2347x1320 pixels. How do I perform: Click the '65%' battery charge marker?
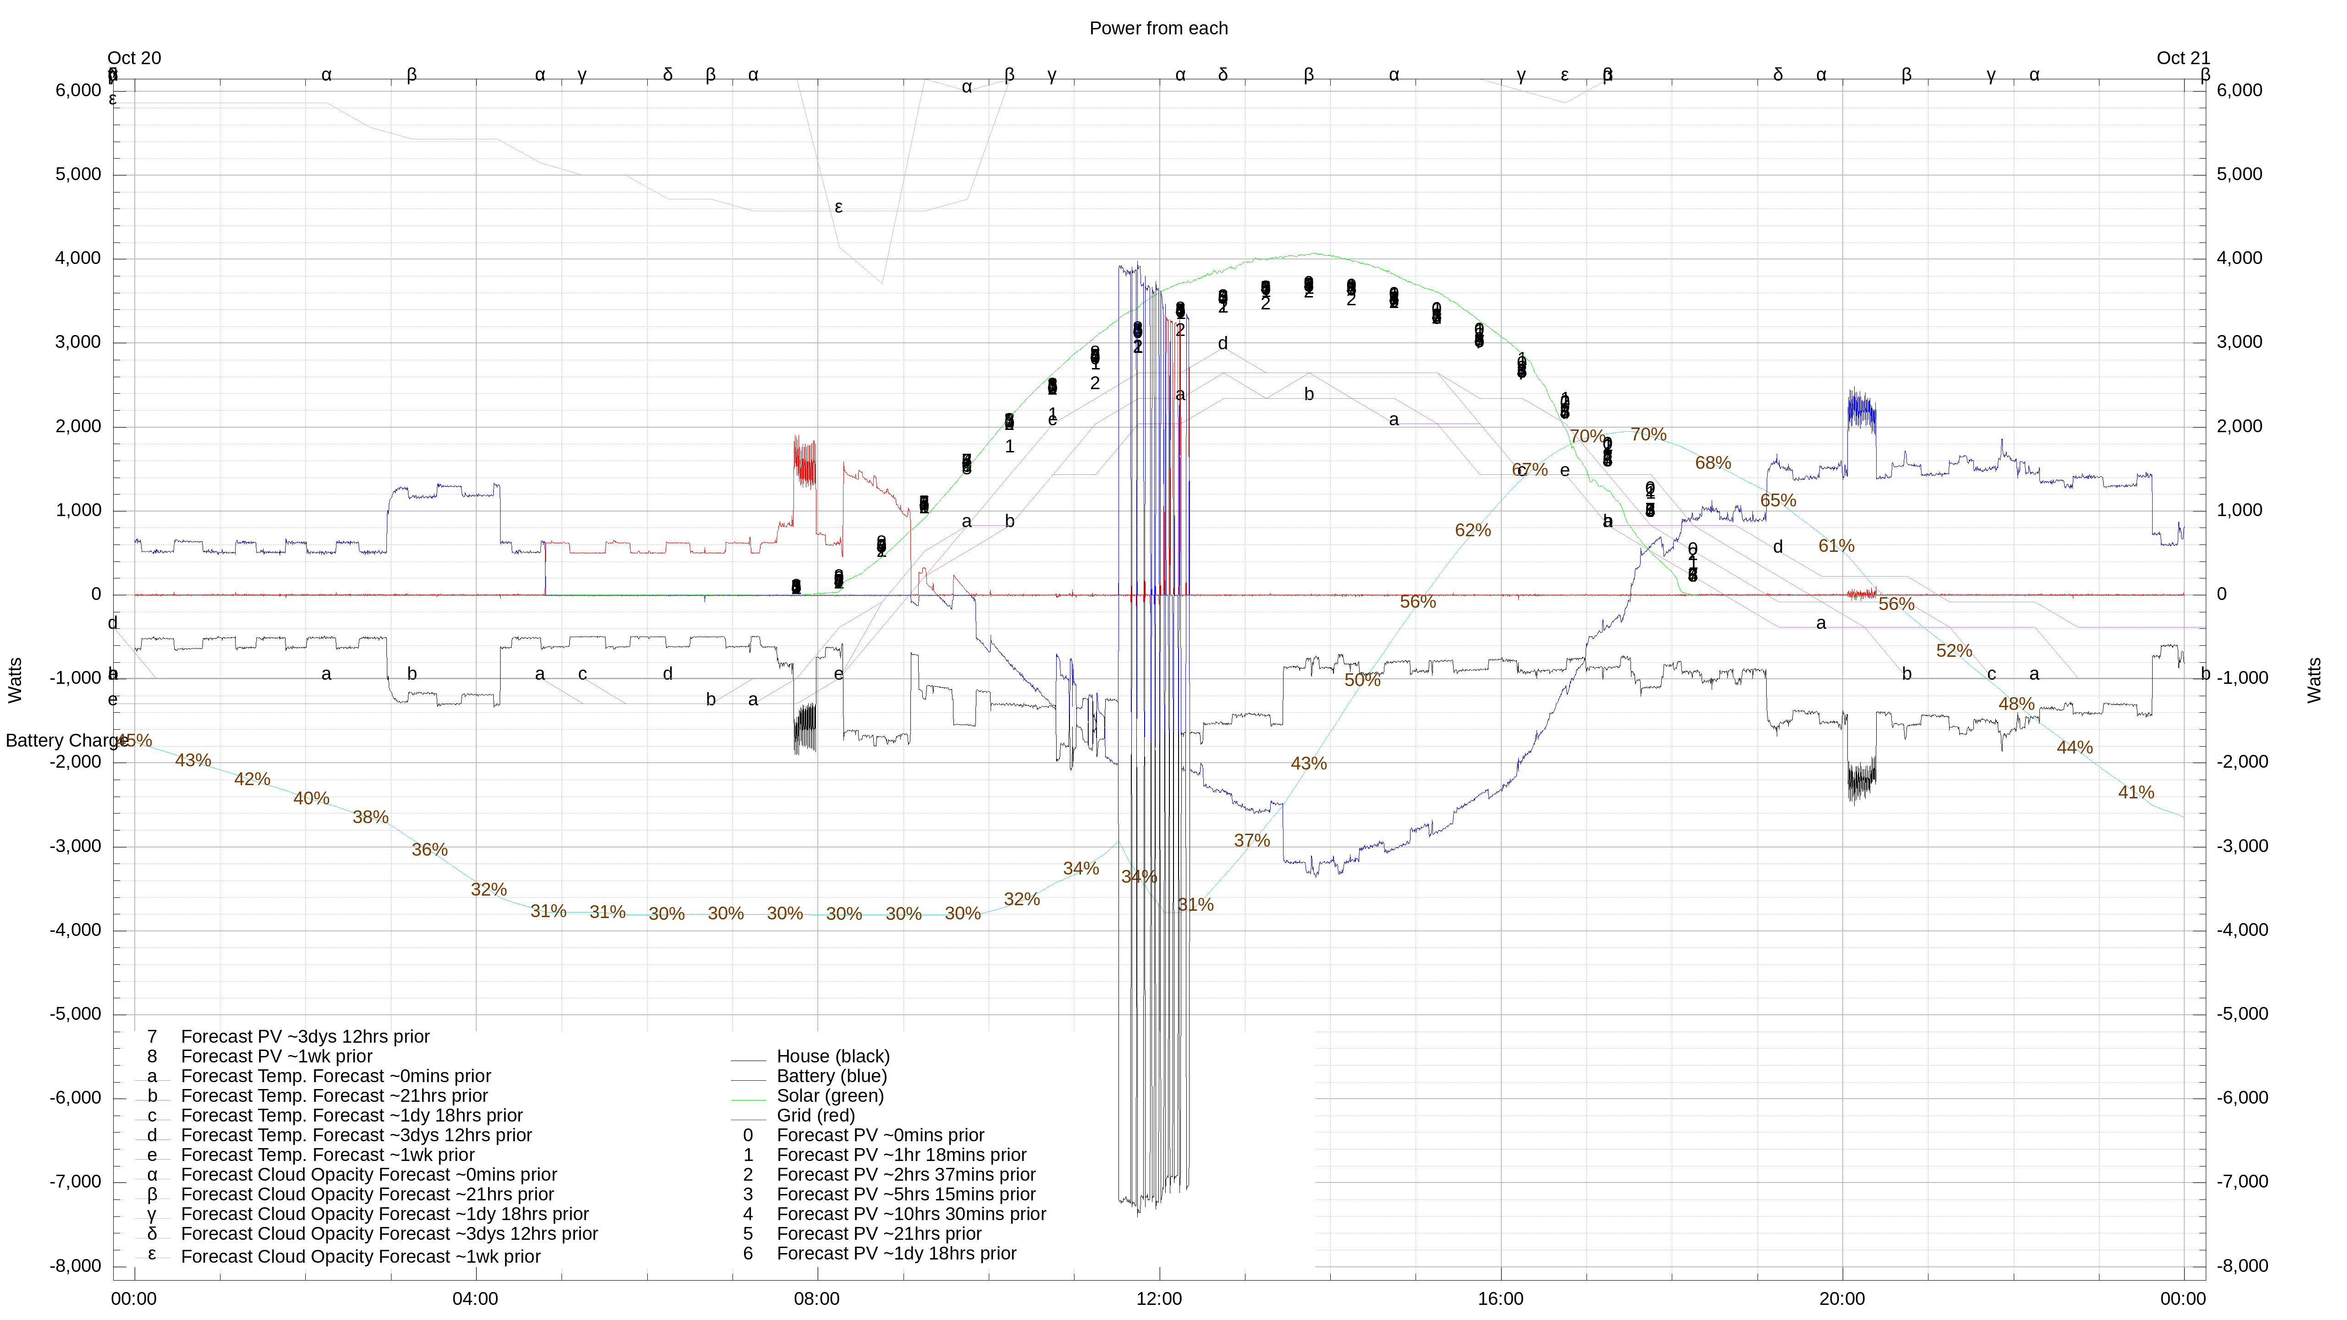1778,500
